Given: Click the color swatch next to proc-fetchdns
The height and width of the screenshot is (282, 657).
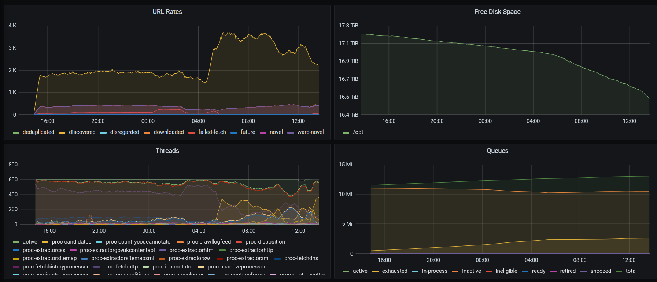Looking at the screenshot, I should (277, 259).
